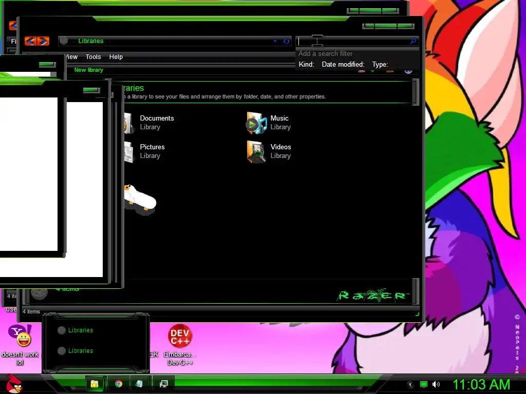Click the 4 items status bar text

pyautogui.click(x=31, y=311)
